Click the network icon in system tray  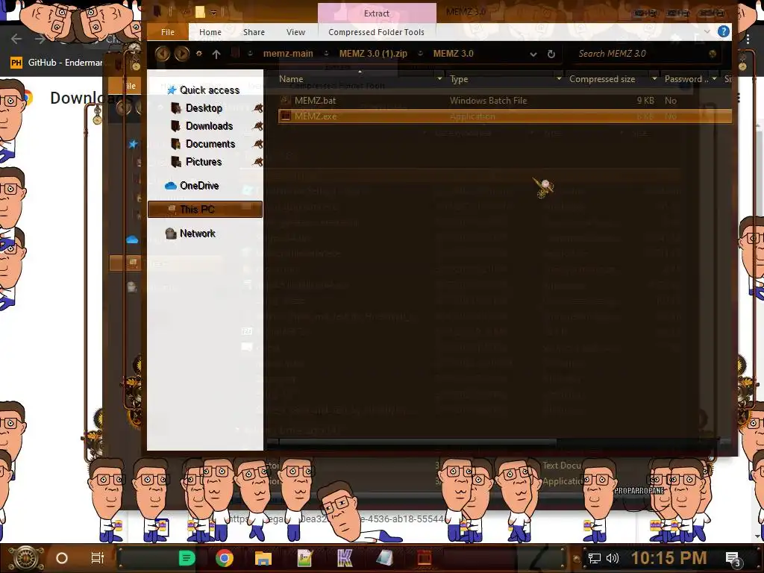point(595,558)
